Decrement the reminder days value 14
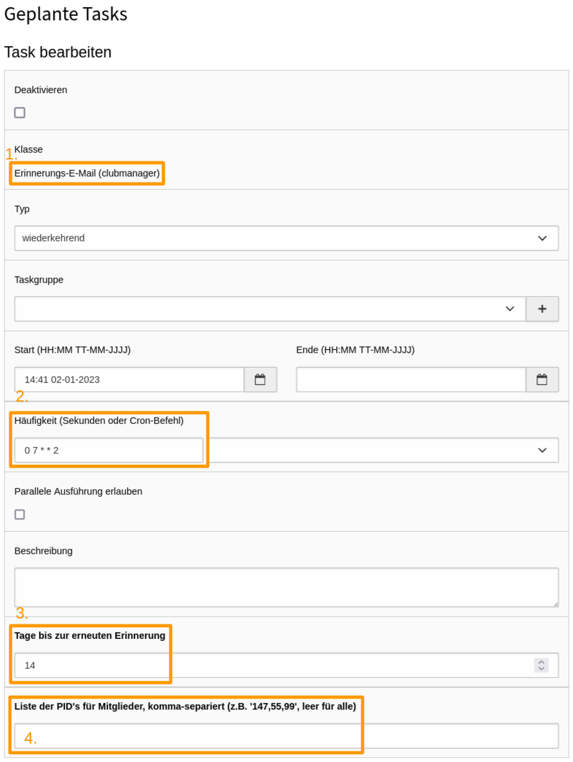Image resolution: width=573 pixels, height=762 pixels. point(542,669)
